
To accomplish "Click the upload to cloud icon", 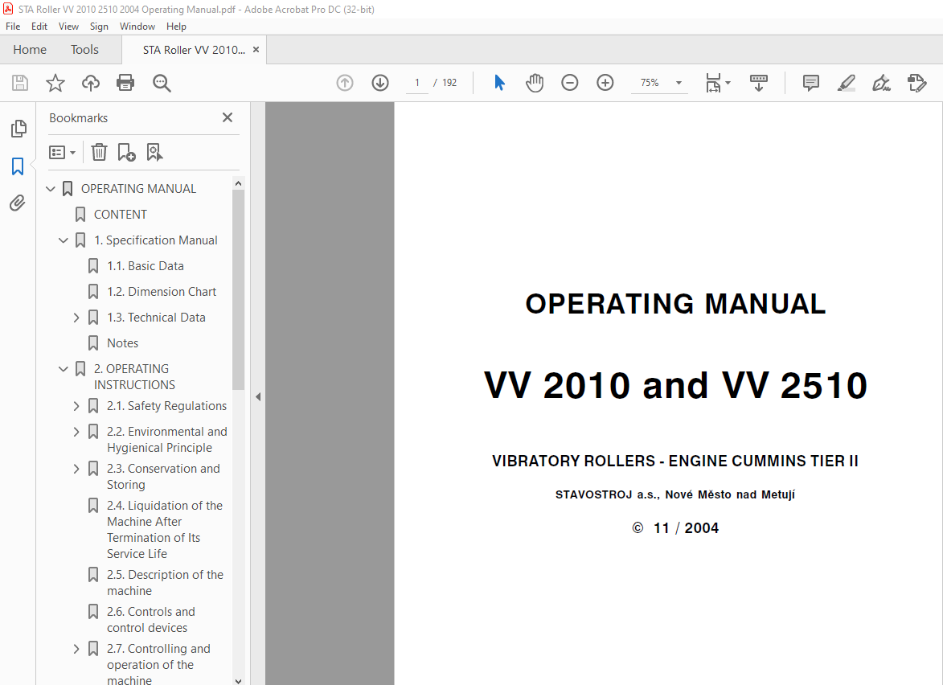I will 91,83.
